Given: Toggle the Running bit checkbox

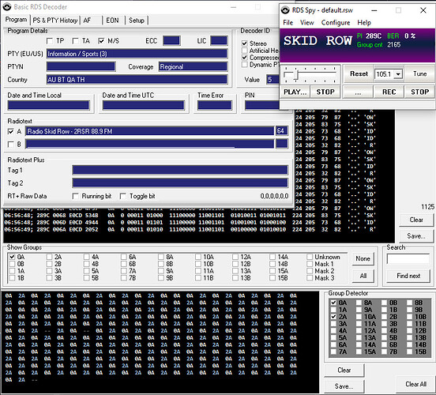Looking at the screenshot, I should click(x=75, y=196).
